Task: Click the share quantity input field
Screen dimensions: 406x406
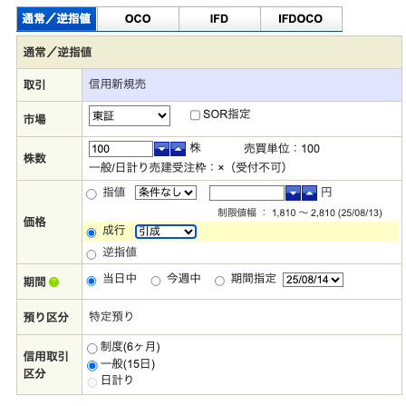Action: [x=121, y=149]
